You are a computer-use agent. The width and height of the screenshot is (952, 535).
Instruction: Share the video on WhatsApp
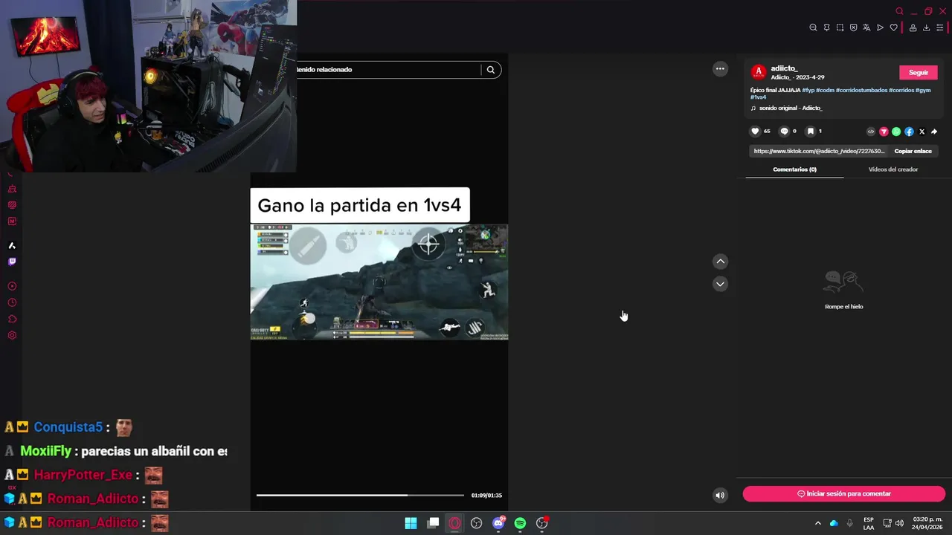(x=896, y=132)
